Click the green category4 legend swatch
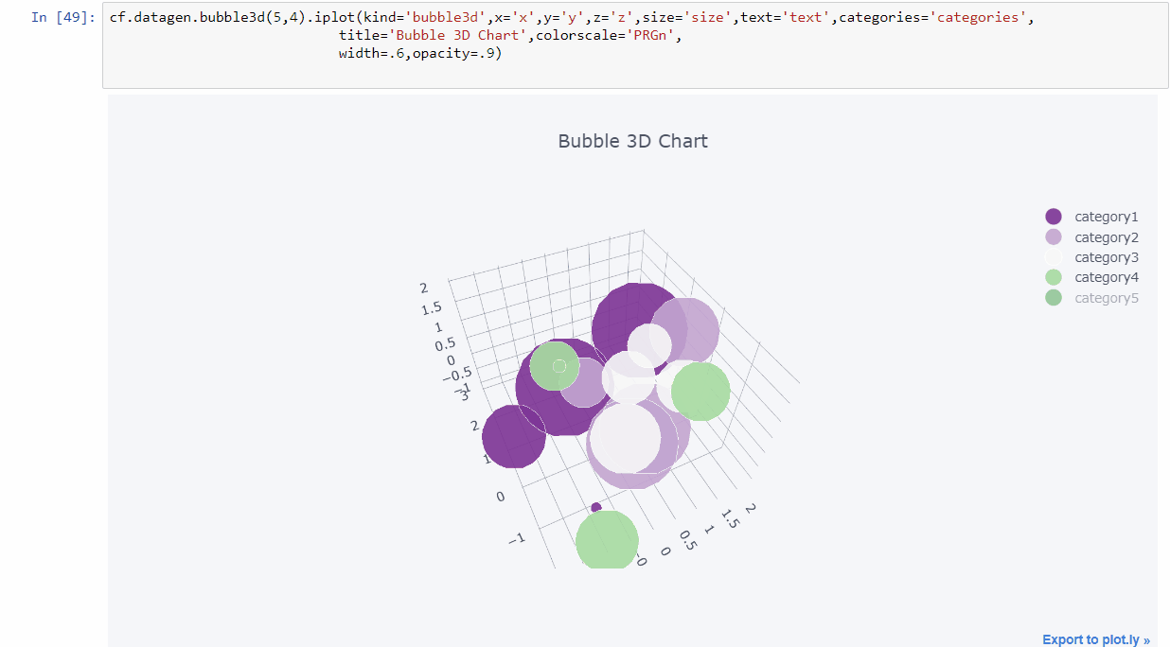Viewport: 1170px width, 647px height. (1054, 277)
